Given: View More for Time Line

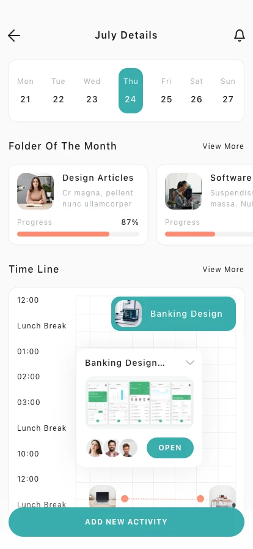Looking at the screenshot, I should coord(223,270).
